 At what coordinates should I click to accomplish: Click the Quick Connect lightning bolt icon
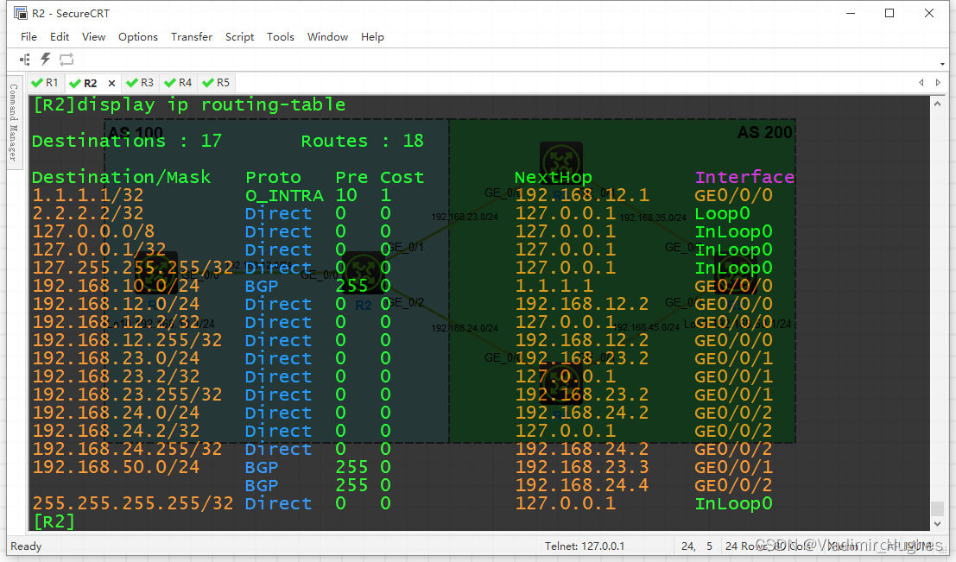click(45, 60)
